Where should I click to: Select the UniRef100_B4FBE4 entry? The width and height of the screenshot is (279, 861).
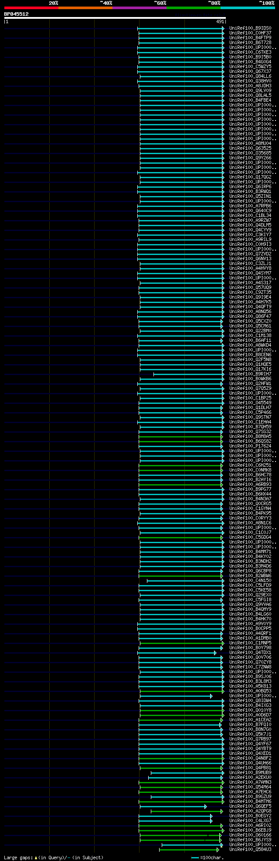click(250, 100)
